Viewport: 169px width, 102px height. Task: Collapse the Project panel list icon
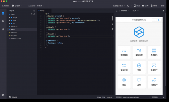(34, 11)
